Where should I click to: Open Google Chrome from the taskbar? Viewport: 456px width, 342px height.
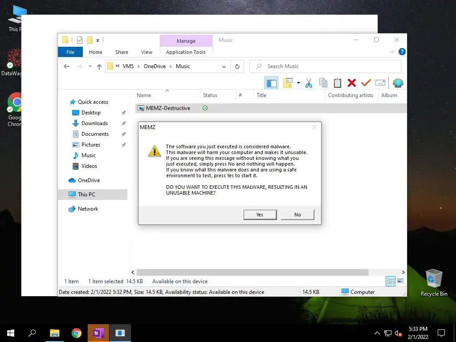point(77,333)
